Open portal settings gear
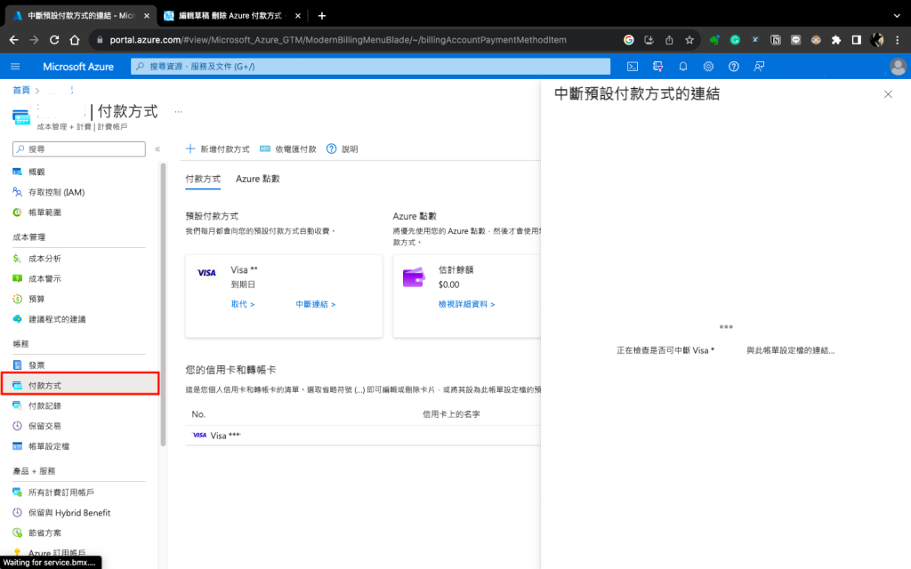The width and height of the screenshot is (911, 569). click(x=708, y=66)
